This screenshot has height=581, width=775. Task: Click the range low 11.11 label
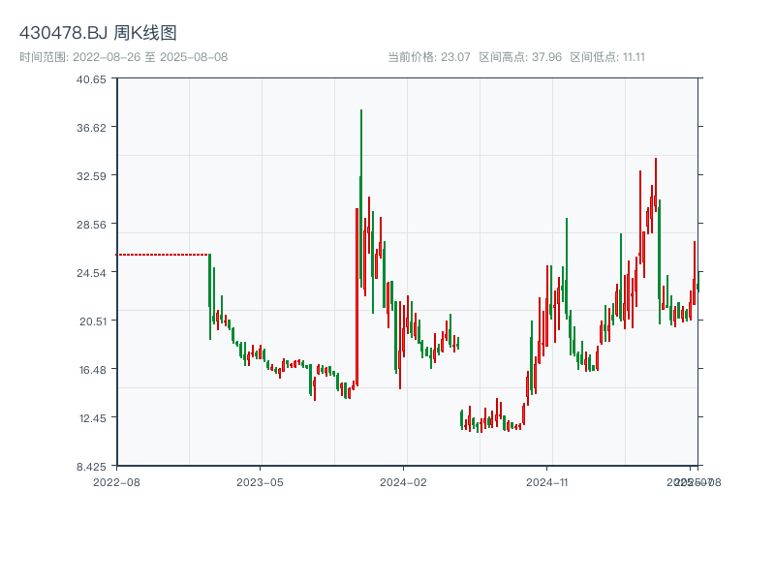(x=607, y=57)
